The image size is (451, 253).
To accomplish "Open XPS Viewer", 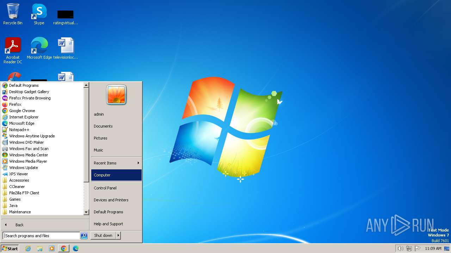I will pos(19,174).
